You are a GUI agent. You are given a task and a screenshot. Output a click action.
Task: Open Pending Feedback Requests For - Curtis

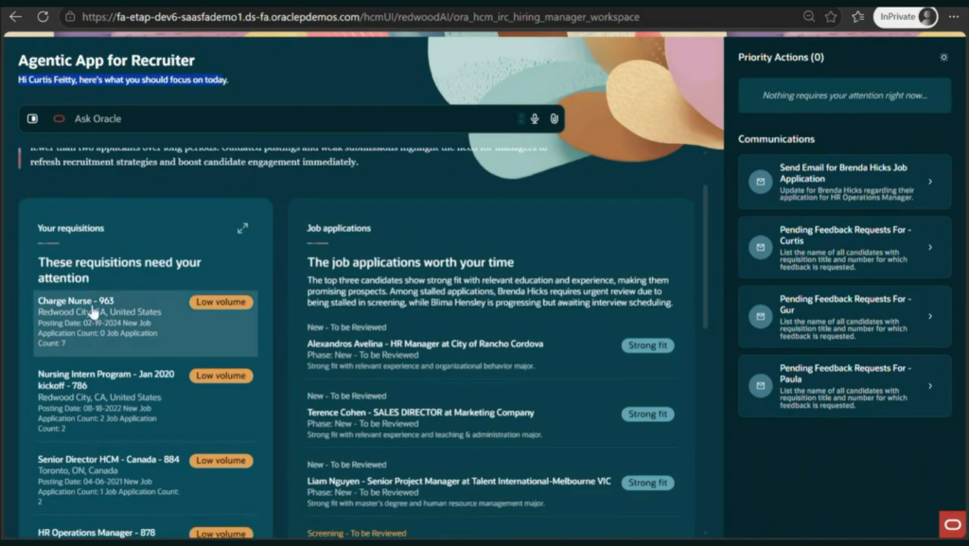(845, 247)
